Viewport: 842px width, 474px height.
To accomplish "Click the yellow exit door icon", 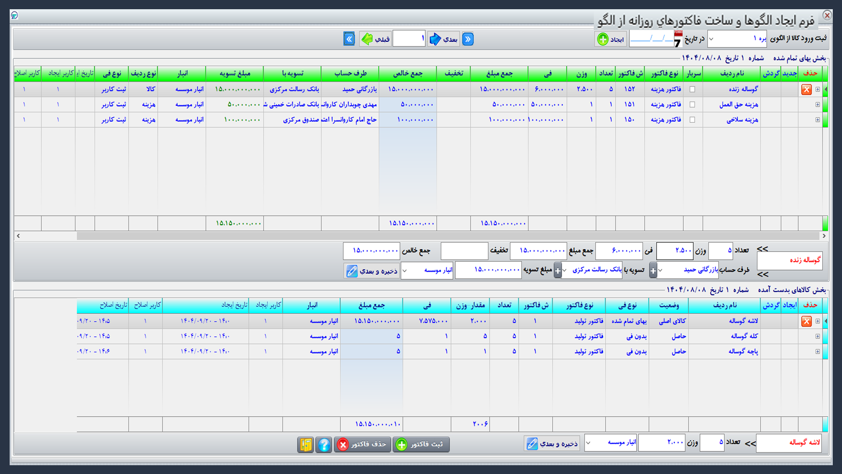I will pyautogui.click(x=306, y=445).
